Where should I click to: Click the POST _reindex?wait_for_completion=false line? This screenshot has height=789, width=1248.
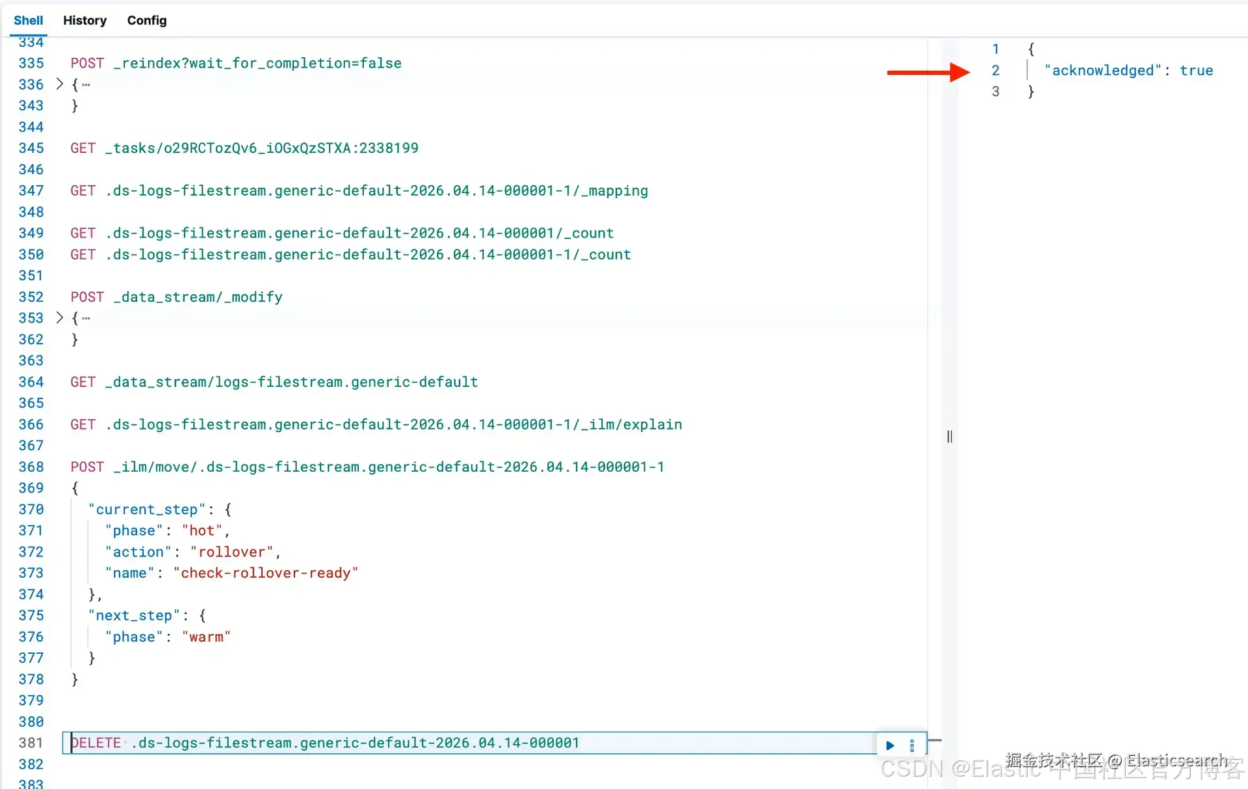point(236,63)
